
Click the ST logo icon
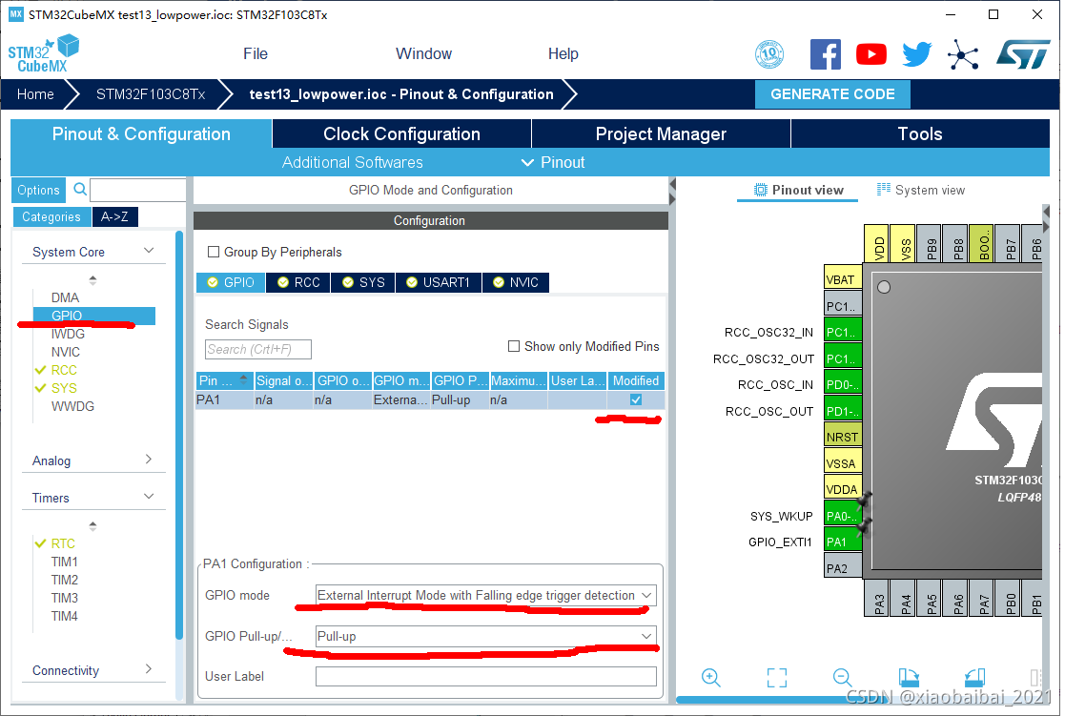pos(1023,54)
